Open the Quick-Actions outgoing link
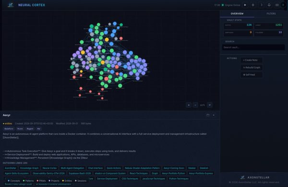 [x=114, y=168]
